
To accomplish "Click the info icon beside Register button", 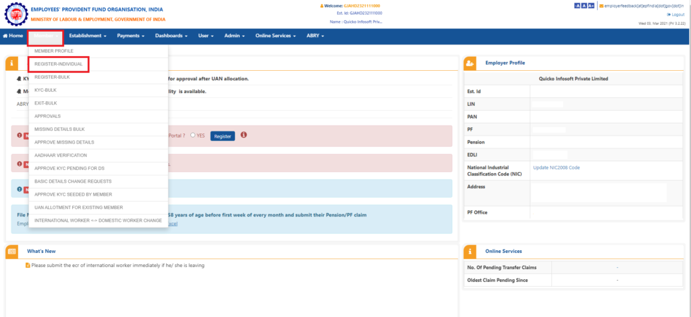I will pos(244,135).
